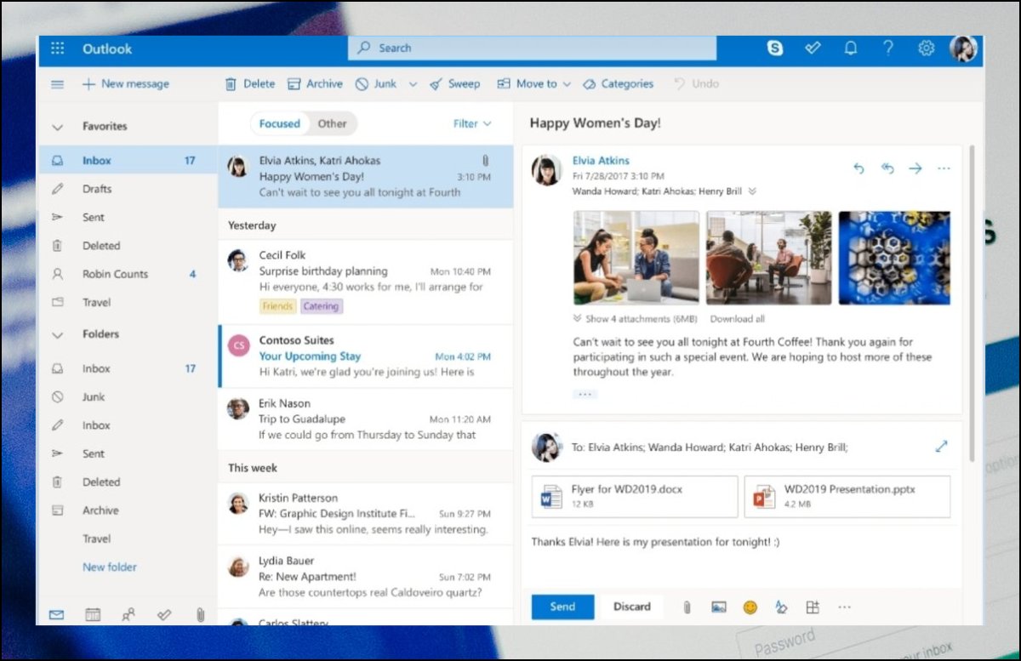Click the Catering category tag
The image size is (1021, 661).
pyautogui.click(x=321, y=306)
